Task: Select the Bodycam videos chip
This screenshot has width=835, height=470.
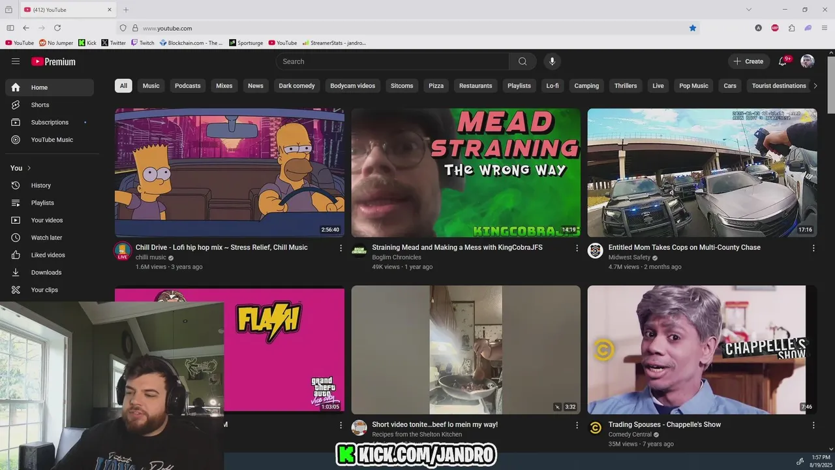Action: (353, 86)
